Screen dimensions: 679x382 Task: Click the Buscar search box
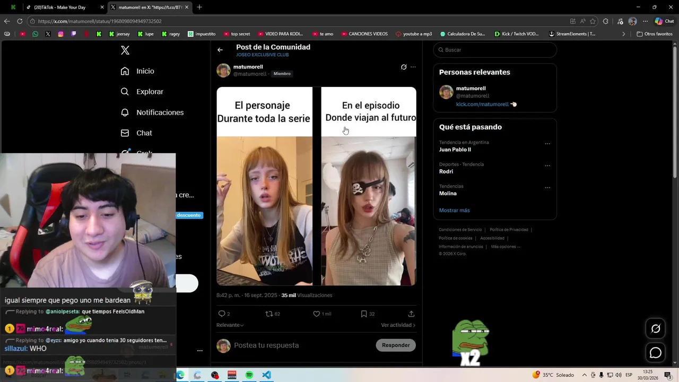(495, 50)
